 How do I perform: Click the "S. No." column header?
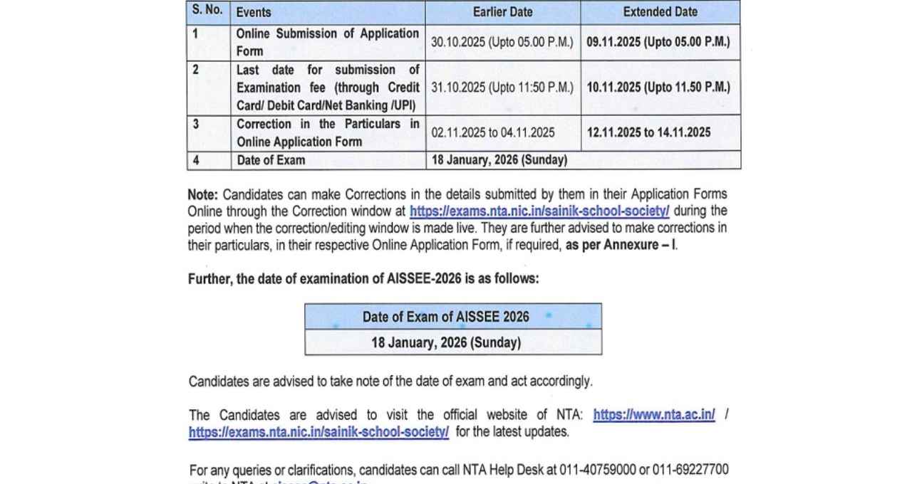[x=207, y=11]
